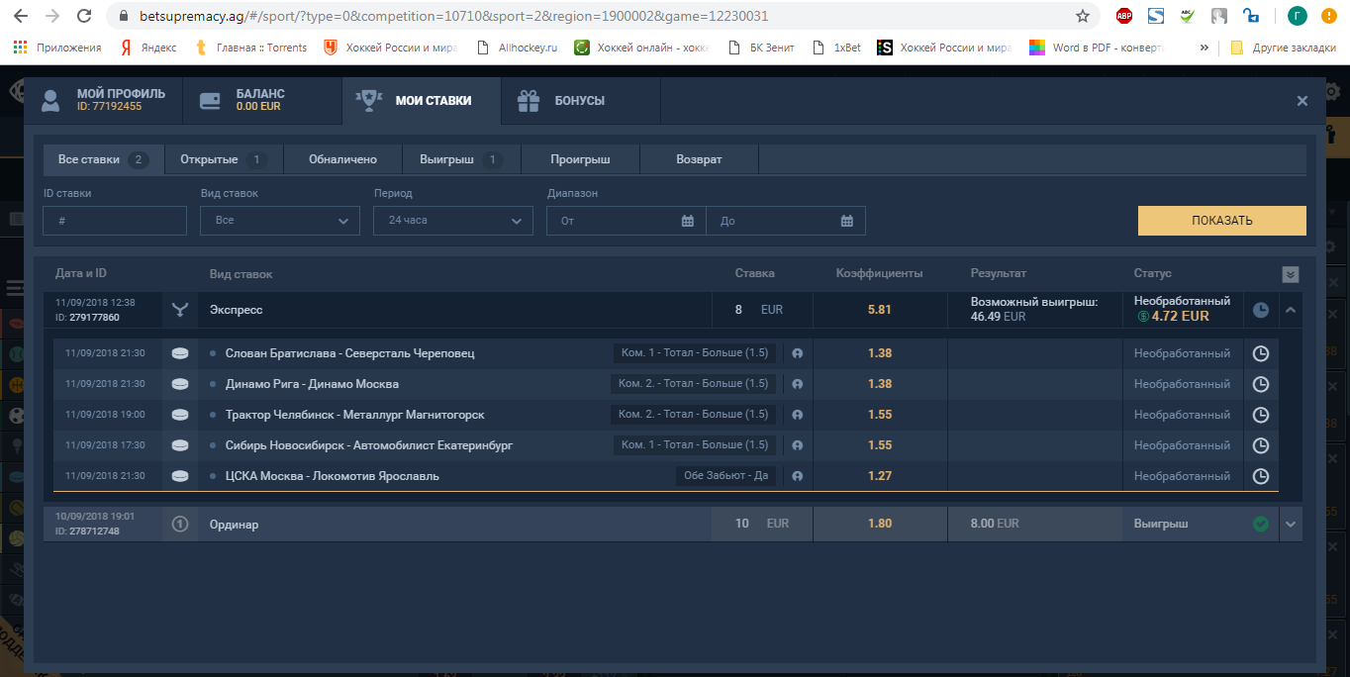Select the Все ставки filter tab
Screen dimensions: 1350x677
point(103,159)
